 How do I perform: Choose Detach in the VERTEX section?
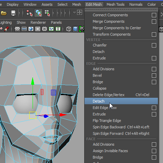coord(98,52)
